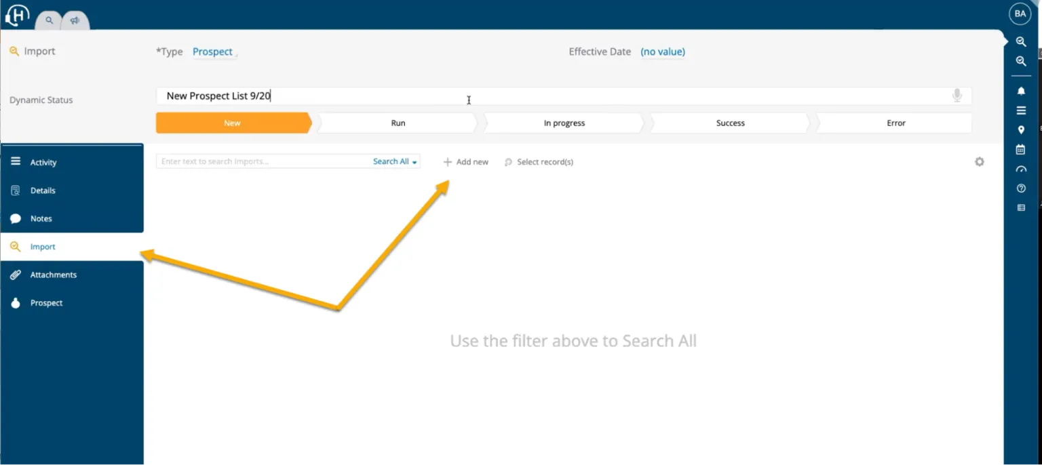This screenshot has height=465, width=1042.
Task: Open the Notes sidebar tab
Action: [x=41, y=218]
